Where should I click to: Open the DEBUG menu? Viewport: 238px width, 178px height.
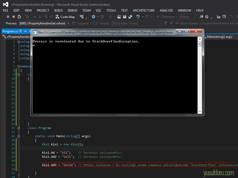(x=73, y=10)
